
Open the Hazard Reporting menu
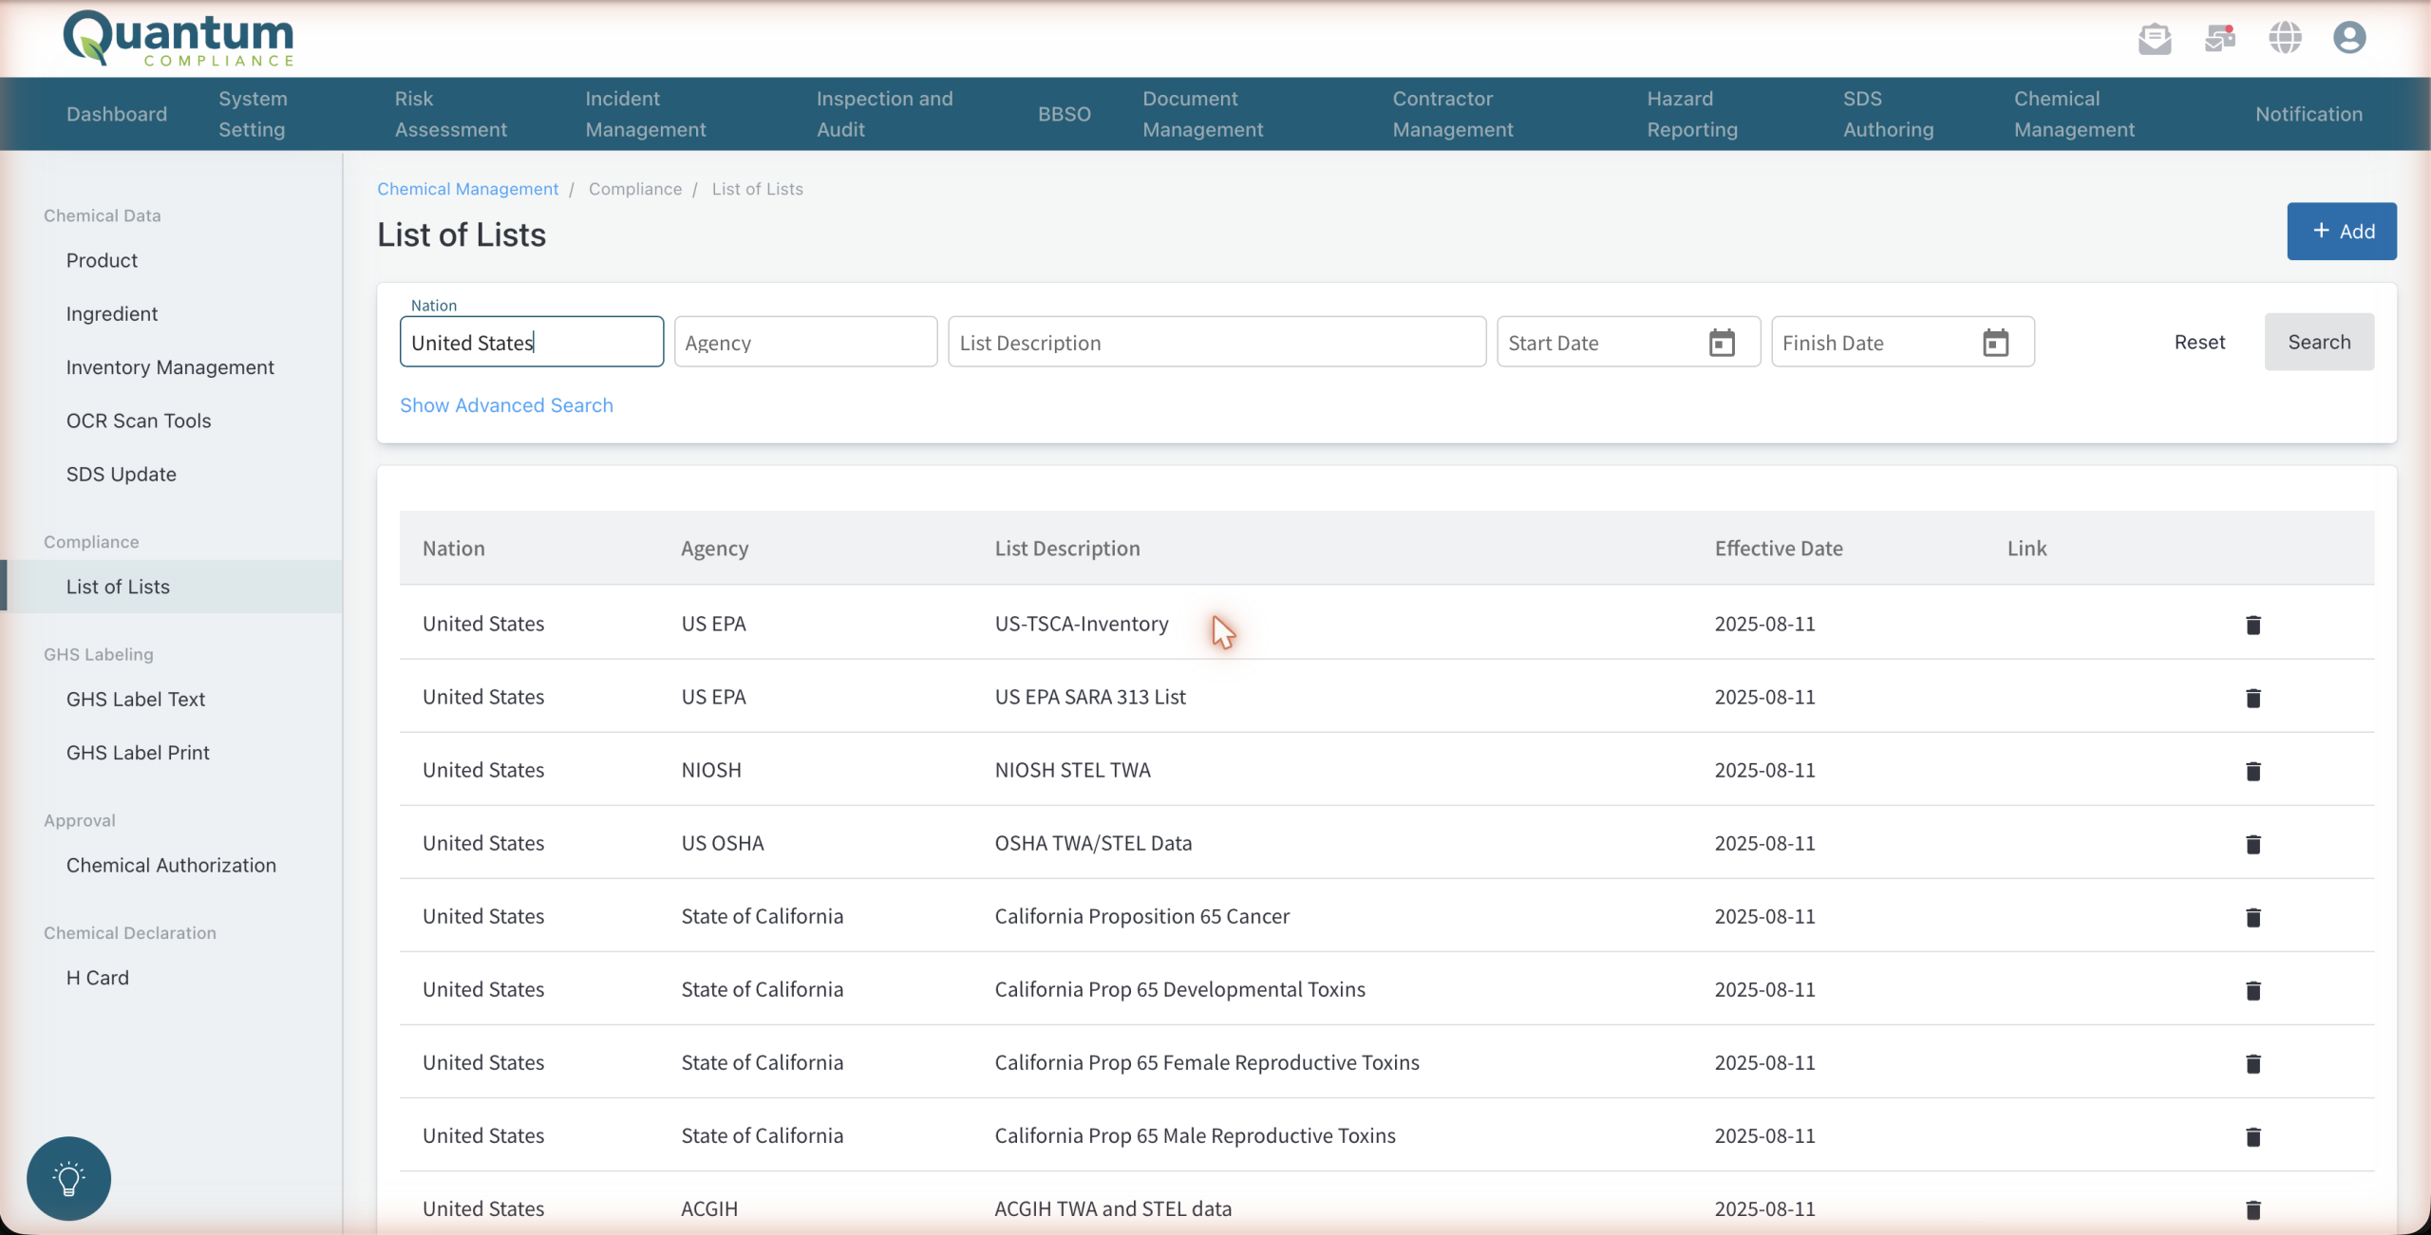point(1692,114)
